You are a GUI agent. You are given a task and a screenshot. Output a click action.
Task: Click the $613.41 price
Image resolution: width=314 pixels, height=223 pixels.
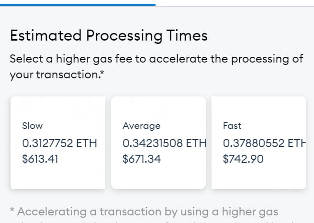coord(40,159)
